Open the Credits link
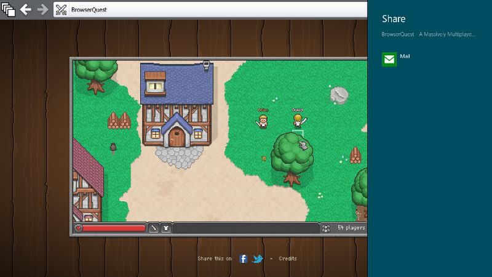Viewport: 492px width, 277px height. [288, 259]
